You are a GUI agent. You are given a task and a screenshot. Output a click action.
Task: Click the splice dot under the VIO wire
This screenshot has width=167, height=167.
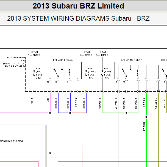click(50, 113)
